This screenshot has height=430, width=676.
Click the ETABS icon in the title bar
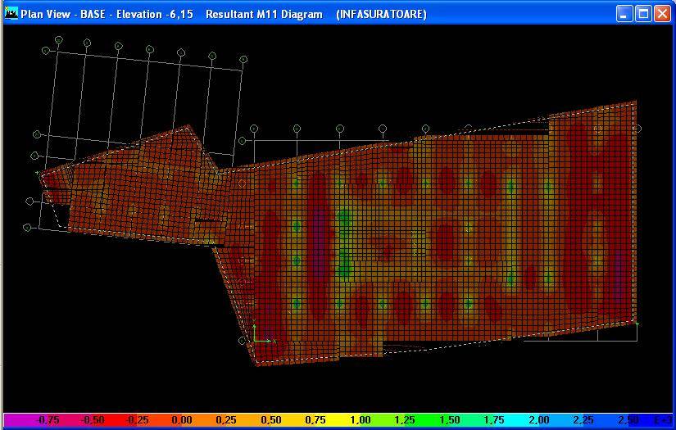coord(11,14)
